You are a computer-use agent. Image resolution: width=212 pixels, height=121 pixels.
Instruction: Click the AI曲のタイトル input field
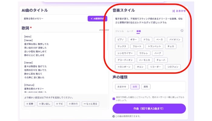(54, 19)
